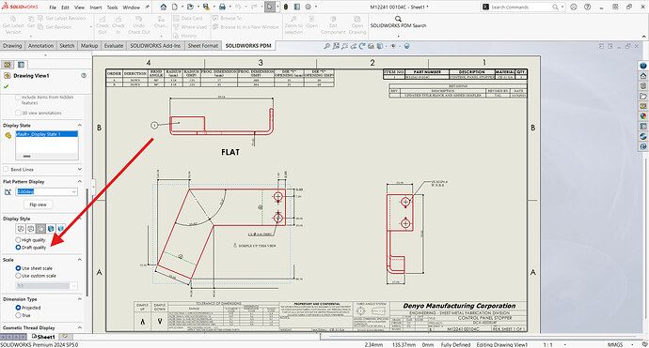Select the True dimension type

tap(18, 315)
